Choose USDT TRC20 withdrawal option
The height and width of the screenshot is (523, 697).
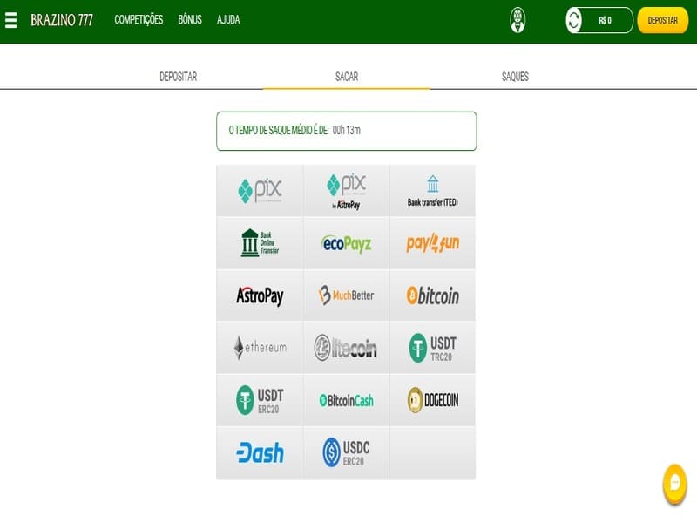pos(432,348)
